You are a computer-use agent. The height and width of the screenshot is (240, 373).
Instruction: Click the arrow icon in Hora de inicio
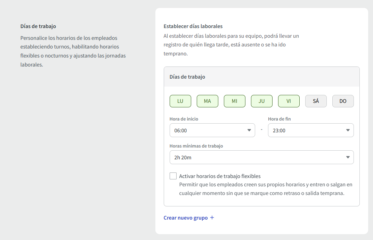(x=249, y=130)
